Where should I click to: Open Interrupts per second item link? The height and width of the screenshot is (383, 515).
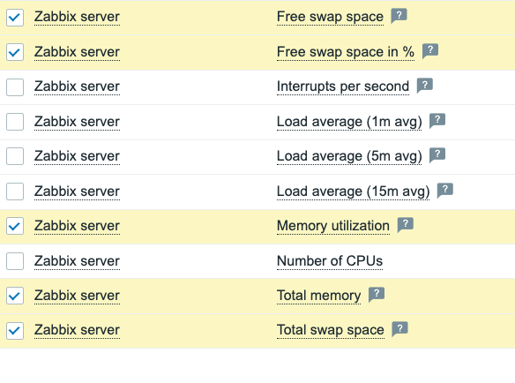click(343, 86)
